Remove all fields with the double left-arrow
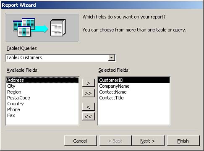Viewport: 204px width, 151px height. 89,117
